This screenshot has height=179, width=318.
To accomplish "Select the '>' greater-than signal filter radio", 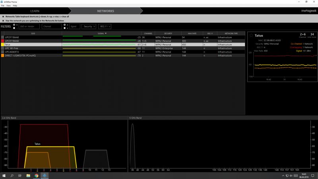I will click(65, 25).
